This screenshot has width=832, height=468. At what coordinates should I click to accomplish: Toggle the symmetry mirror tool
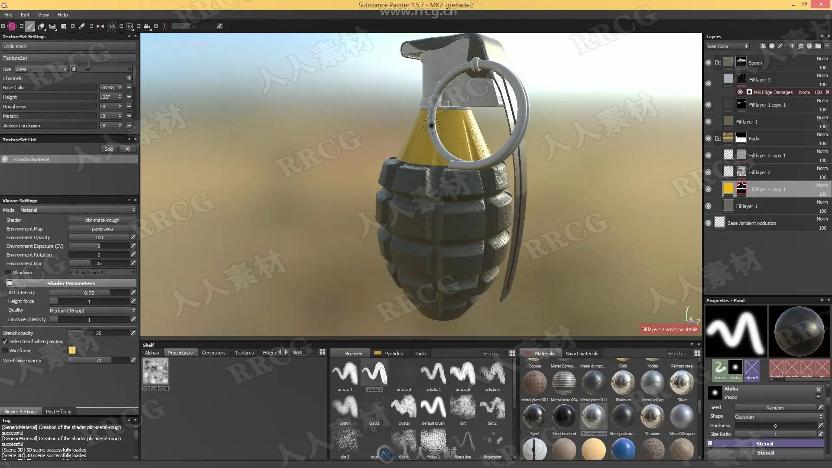click(100, 26)
